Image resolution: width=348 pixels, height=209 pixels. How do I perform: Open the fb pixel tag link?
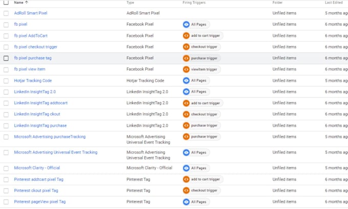pos(20,24)
